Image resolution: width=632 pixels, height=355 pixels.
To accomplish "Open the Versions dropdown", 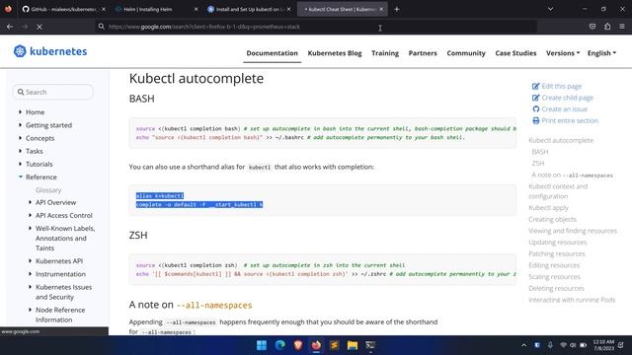I will 563,53.
